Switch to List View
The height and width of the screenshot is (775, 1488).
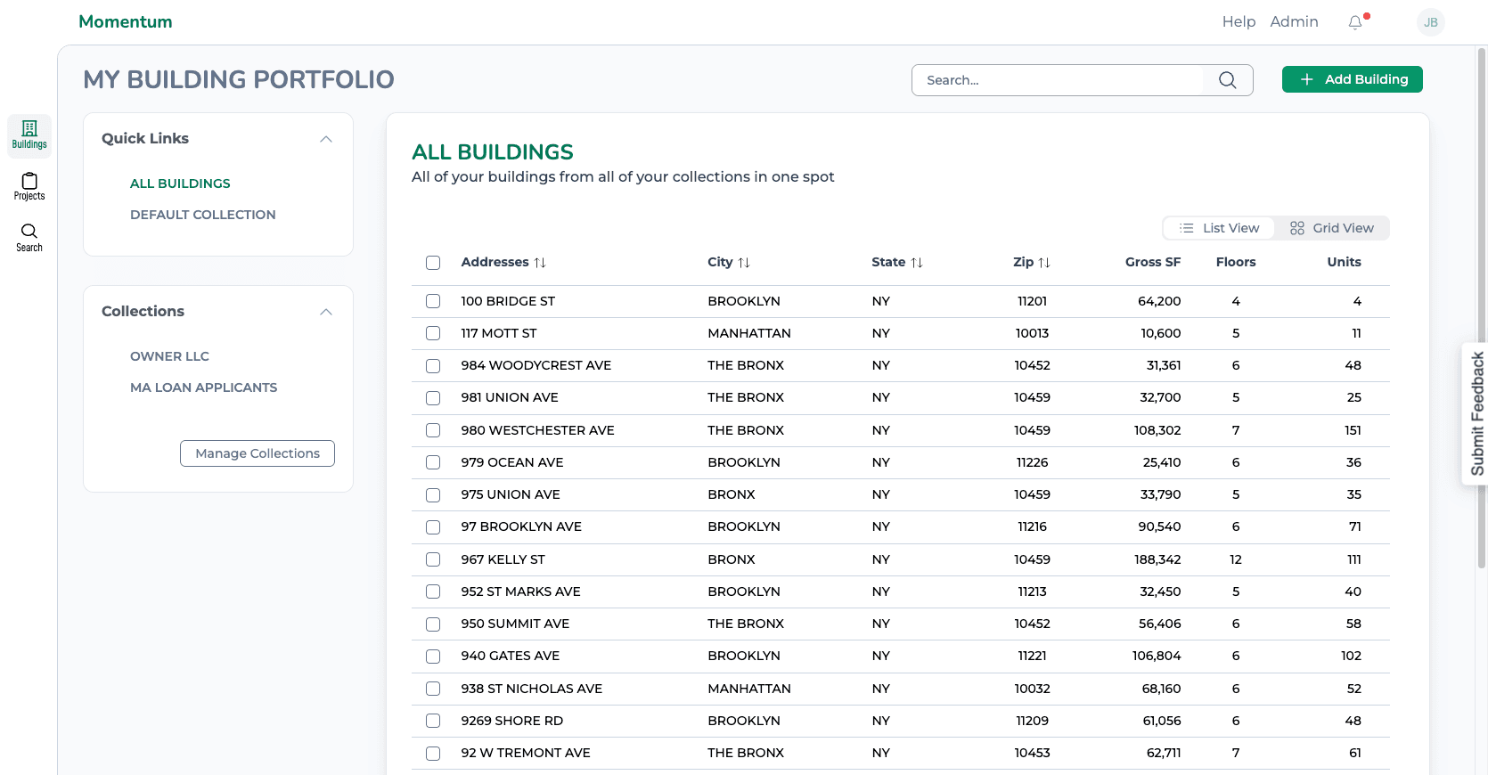(x=1219, y=228)
